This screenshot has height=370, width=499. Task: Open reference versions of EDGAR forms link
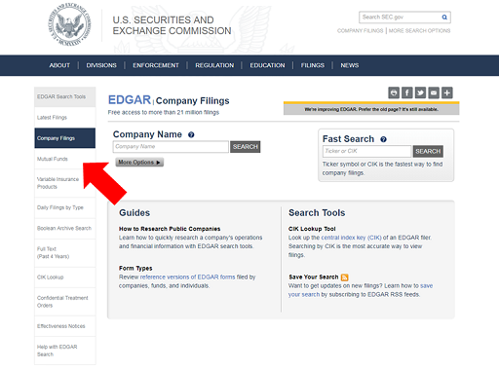(187, 277)
